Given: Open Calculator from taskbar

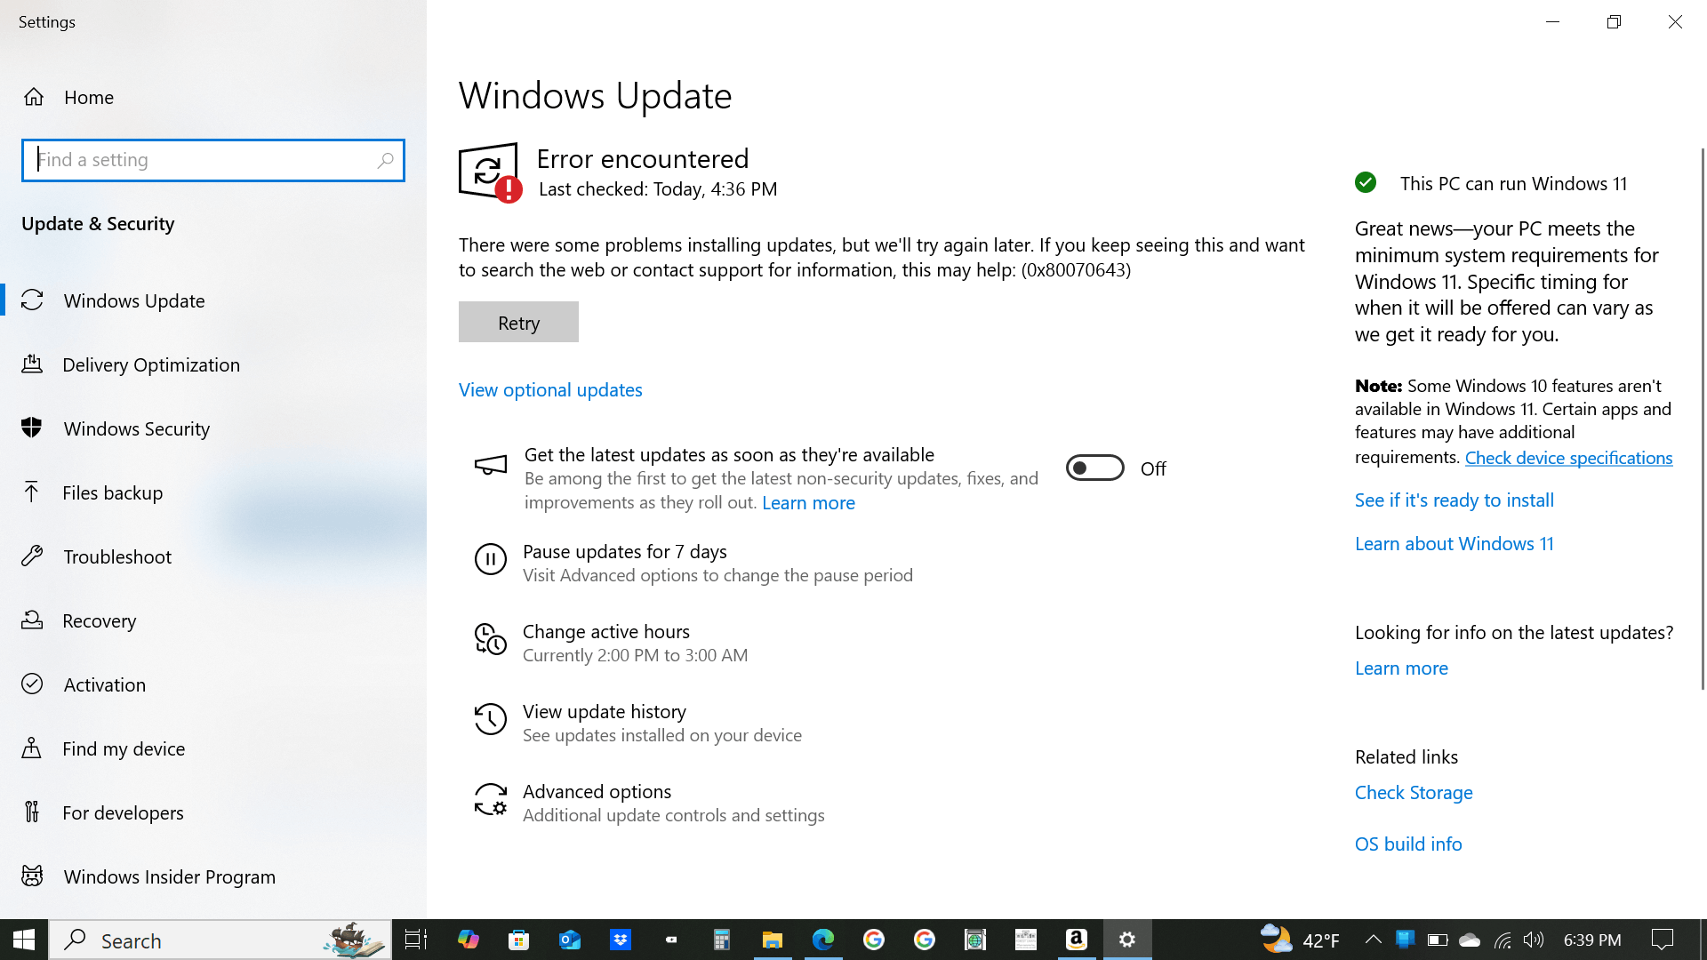Looking at the screenshot, I should [x=721, y=940].
